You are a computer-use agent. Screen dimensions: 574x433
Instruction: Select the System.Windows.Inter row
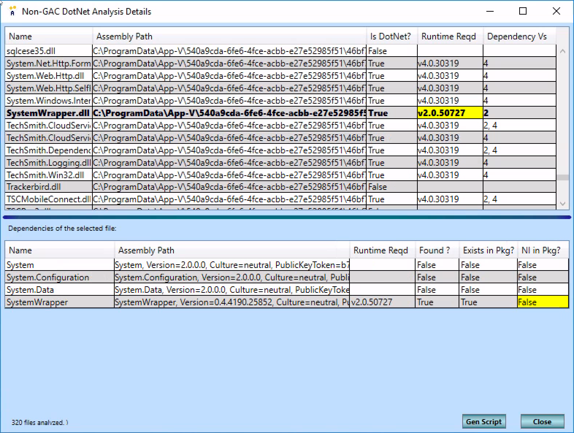(x=281, y=101)
